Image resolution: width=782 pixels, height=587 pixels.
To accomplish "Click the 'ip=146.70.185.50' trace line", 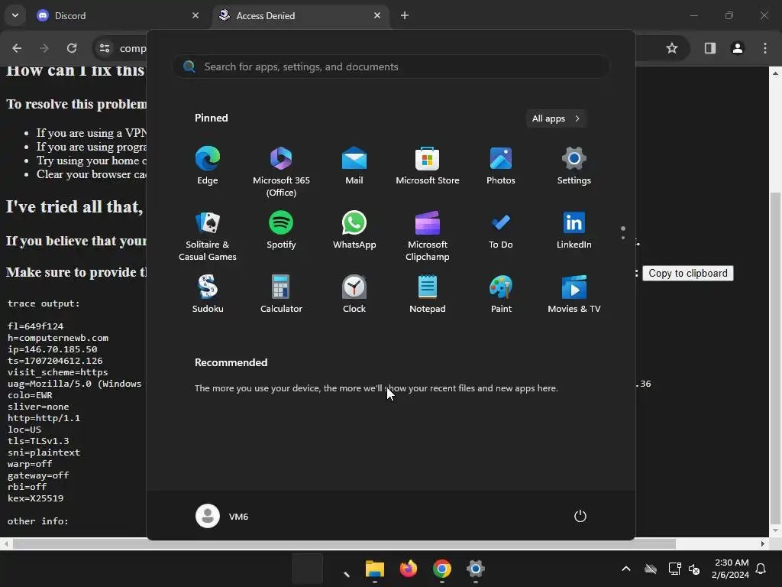I will click(x=53, y=349).
